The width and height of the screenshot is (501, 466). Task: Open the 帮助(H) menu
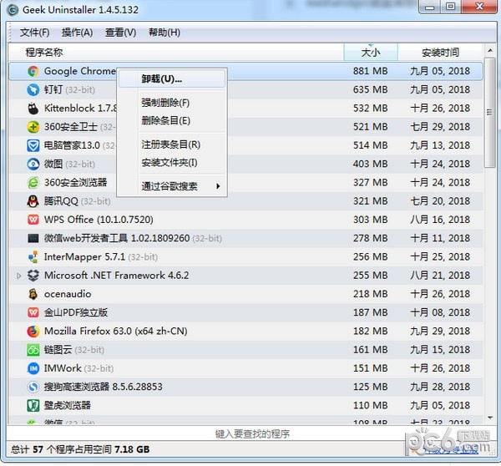click(164, 33)
